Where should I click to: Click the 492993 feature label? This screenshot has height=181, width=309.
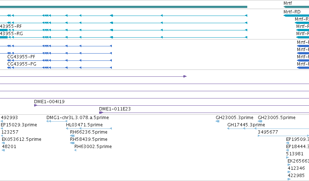pyautogui.click(x=9, y=118)
